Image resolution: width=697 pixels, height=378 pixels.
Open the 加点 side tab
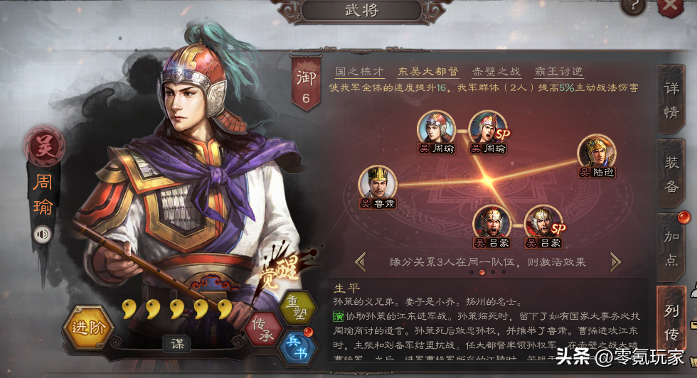(x=671, y=247)
